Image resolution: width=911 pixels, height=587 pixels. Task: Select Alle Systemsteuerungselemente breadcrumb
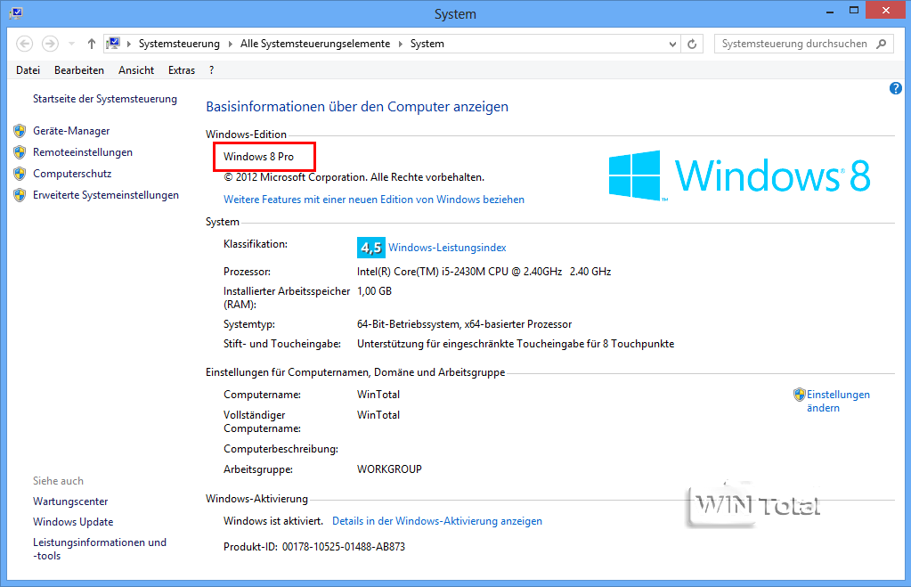[x=315, y=44]
